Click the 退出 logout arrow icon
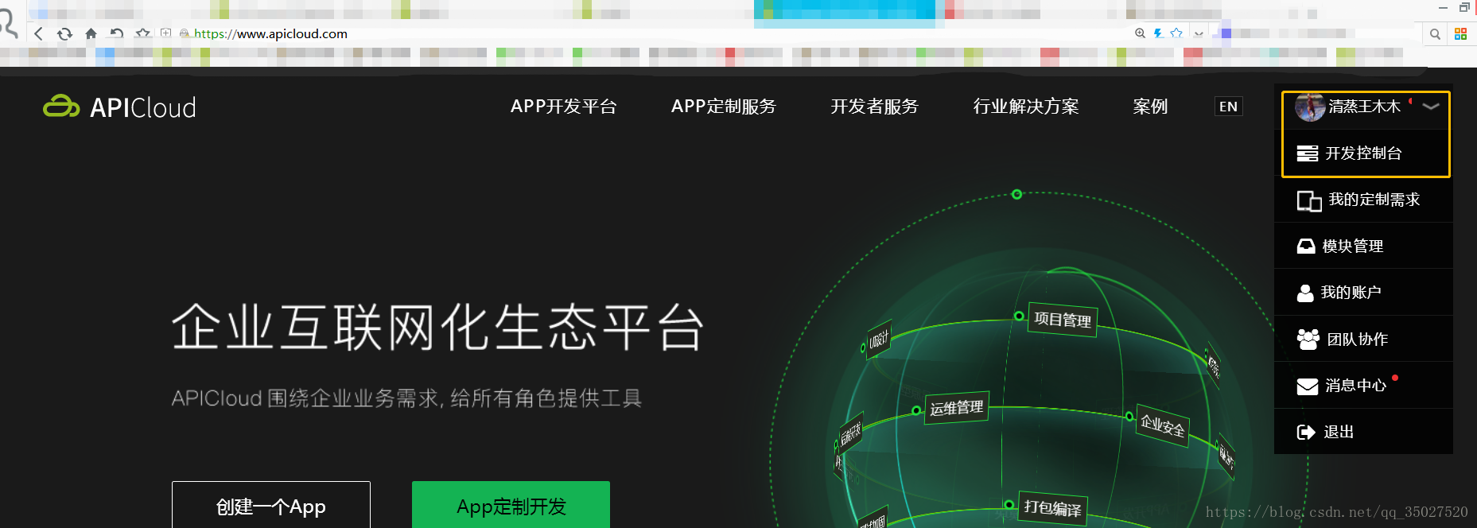 pos(1306,433)
